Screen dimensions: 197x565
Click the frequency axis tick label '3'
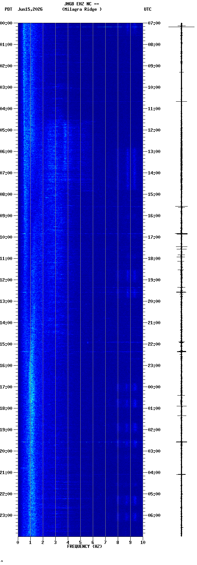tap(55, 543)
